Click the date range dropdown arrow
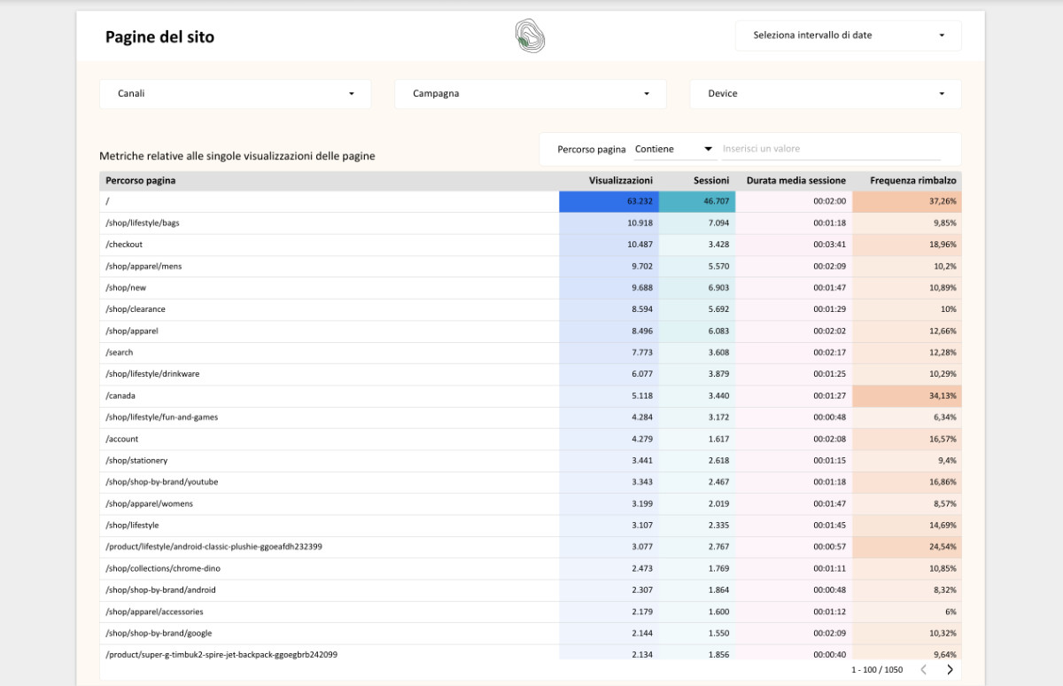 [943, 35]
